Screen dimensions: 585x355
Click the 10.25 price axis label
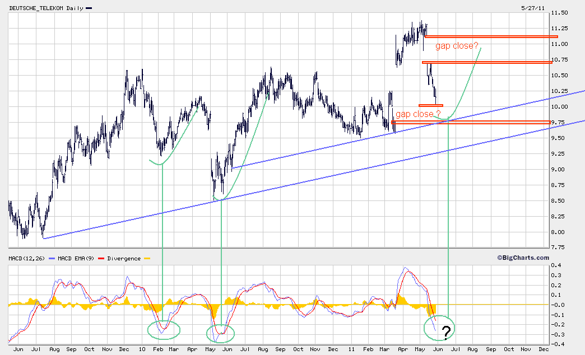click(x=560, y=91)
